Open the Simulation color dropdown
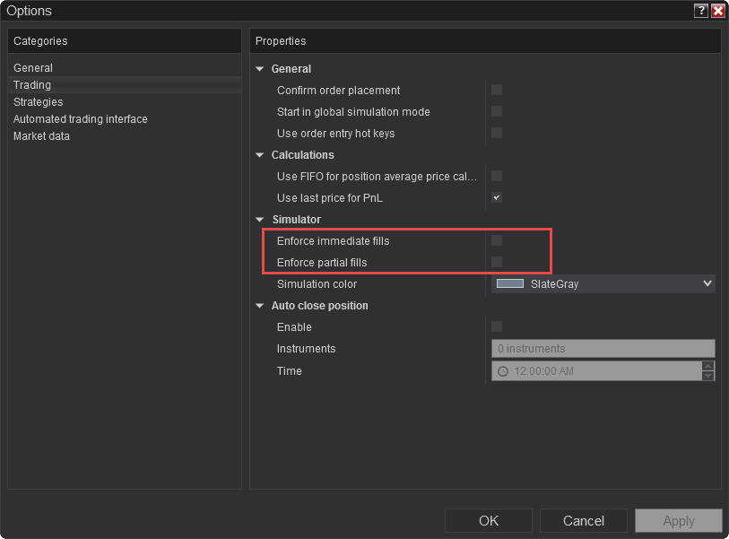This screenshot has height=539, width=729. [x=707, y=283]
